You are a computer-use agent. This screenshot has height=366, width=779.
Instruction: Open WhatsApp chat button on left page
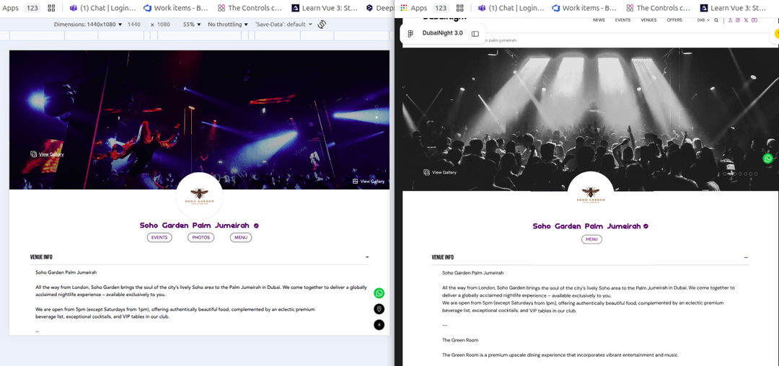379,293
